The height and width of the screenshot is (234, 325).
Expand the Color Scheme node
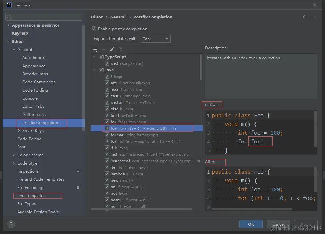coord(14,155)
